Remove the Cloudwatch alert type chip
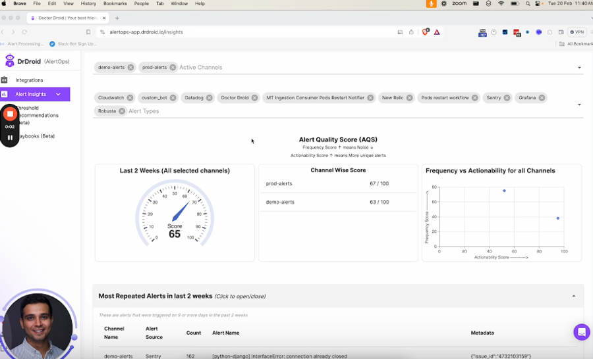593x359 pixels. point(130,98)
